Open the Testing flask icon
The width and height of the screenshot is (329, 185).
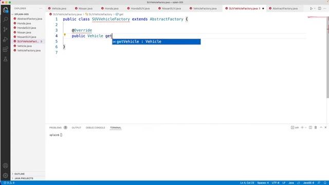6,59
